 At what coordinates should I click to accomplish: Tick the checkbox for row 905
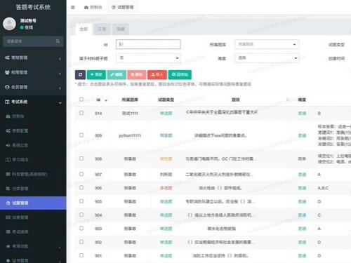click(x=81, y=201)
